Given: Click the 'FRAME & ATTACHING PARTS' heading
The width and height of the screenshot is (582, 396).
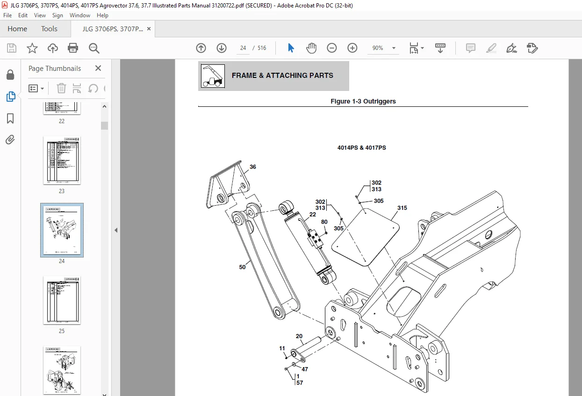Looking at the screenshot, I should click(x=282, y=75).
